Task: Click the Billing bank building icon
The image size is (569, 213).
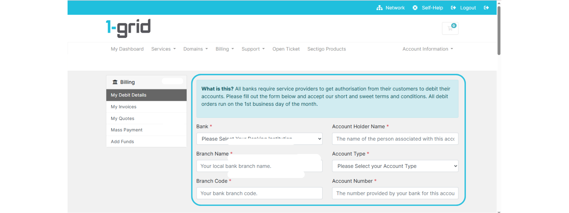Action: coord(115,82)
